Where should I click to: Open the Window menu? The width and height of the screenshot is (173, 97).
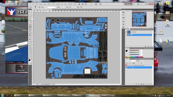[70, 4]
